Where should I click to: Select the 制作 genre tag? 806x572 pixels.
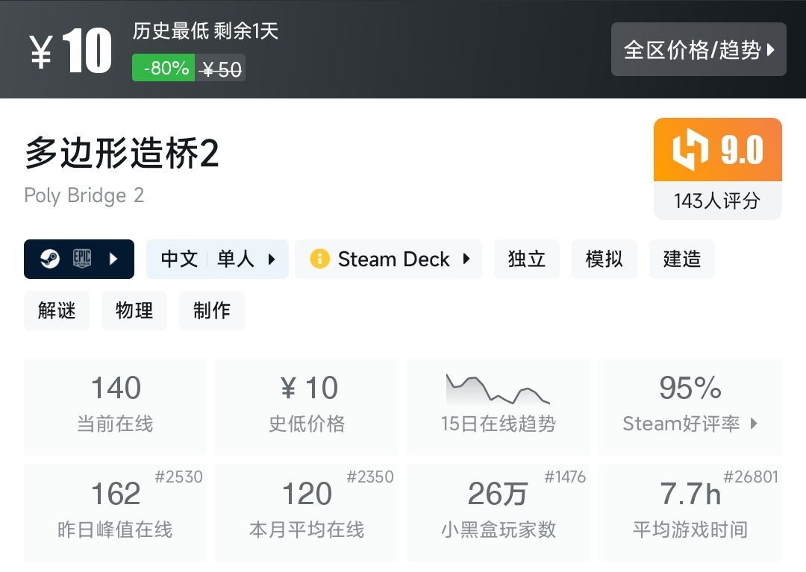tap(212, 310)
